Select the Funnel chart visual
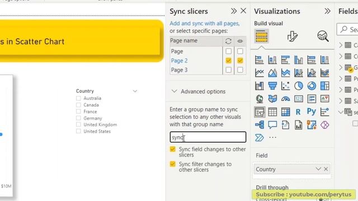Screen dimensions: 358x201 [x=272, y=86]
